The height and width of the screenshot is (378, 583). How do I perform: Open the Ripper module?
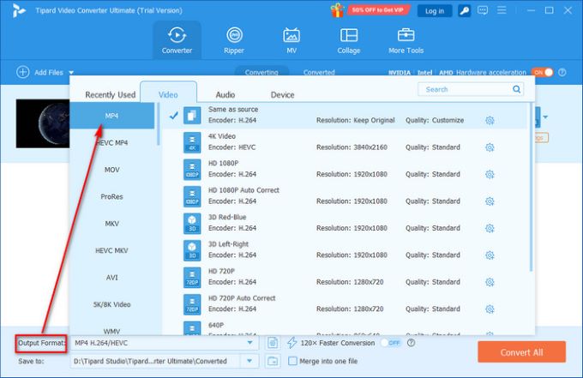pyautogui.click(x=234, y=39)
